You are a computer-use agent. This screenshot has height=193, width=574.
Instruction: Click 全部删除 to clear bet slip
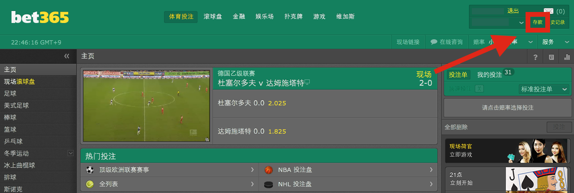coord(456,127)
